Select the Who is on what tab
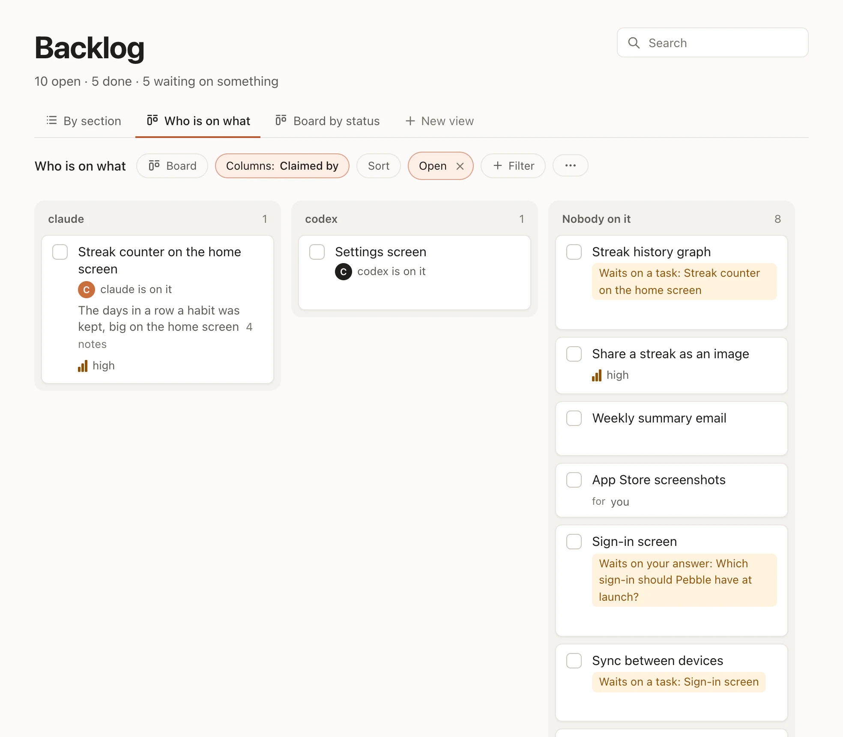 [198, 121]
